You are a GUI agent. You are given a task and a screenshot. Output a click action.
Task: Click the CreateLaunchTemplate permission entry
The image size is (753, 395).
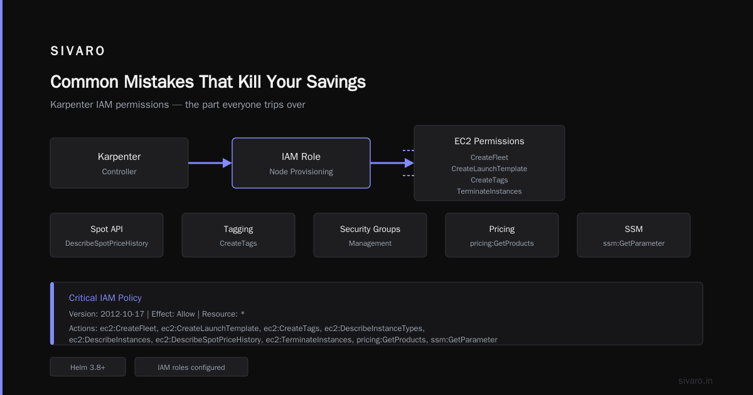tap(489, 169)
